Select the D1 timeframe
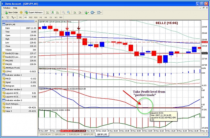Viewport: 210px width, 138px height. pos(51,18)
